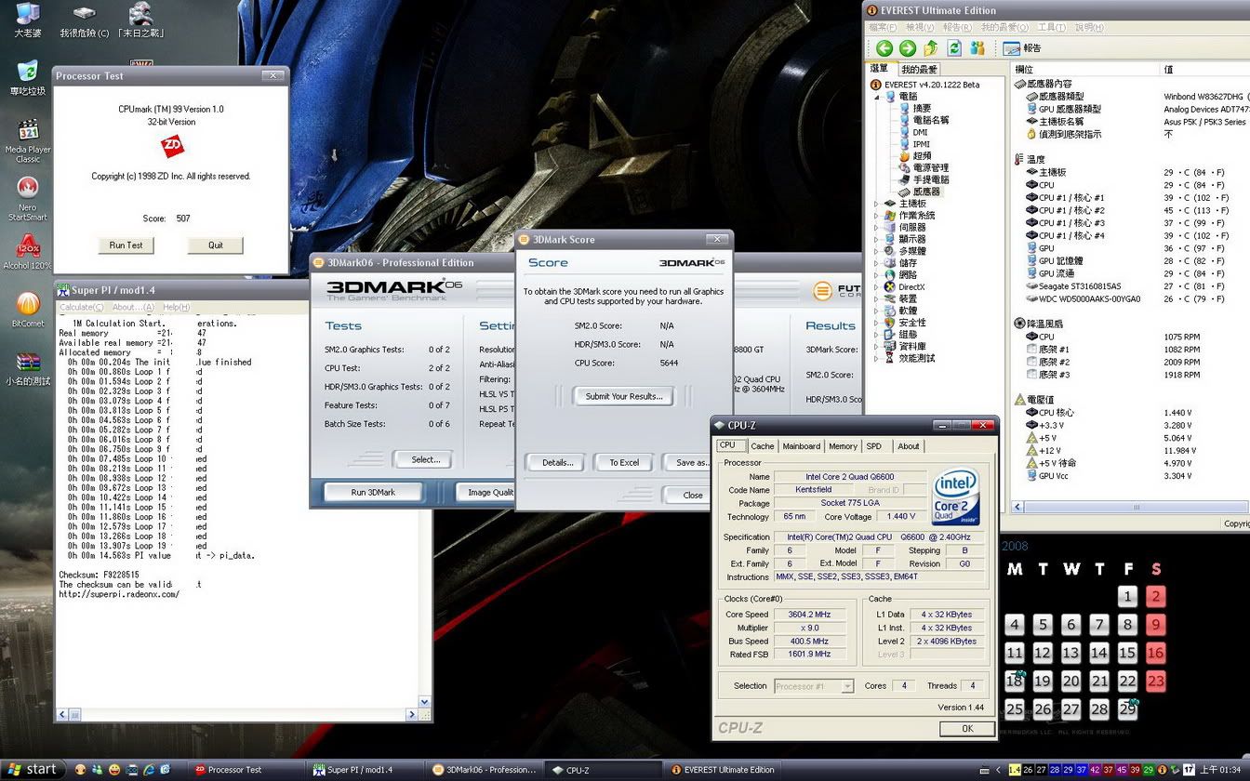Switch to CPU-Z Memory tab
Image resolution: width=1250 pixels, height=781 pixels.
pos(843,446)
